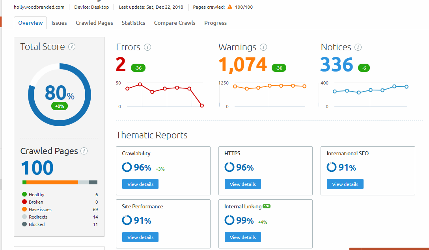Viewport: 429px width, 250px height.
Task: Open the Issues tab
Action: pyautogui.click(x=59, y=23)
